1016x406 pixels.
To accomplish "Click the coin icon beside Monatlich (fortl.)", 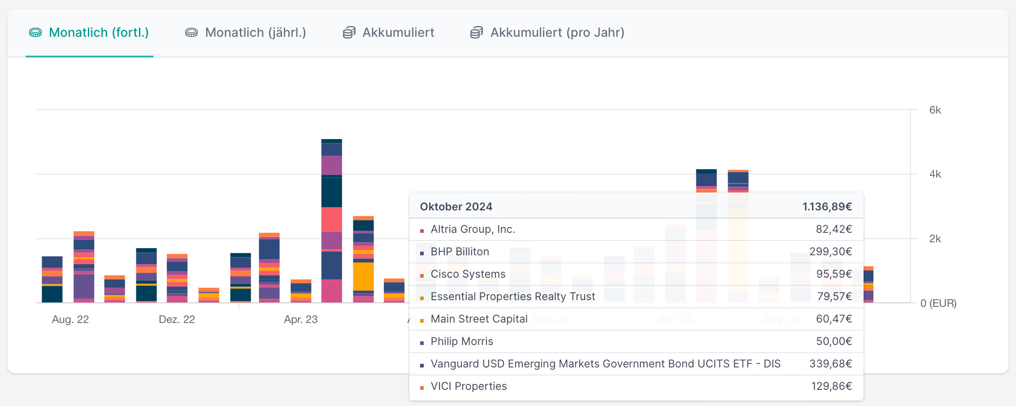I will 35,32.
